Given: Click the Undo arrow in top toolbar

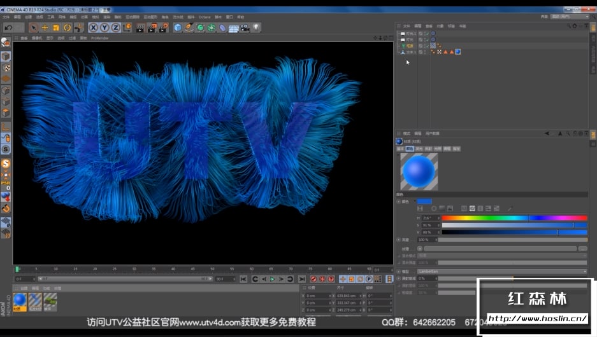Looking at the screenshot, I should (8, 28).
